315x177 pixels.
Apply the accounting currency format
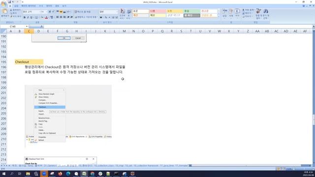[x=101, y=17]
